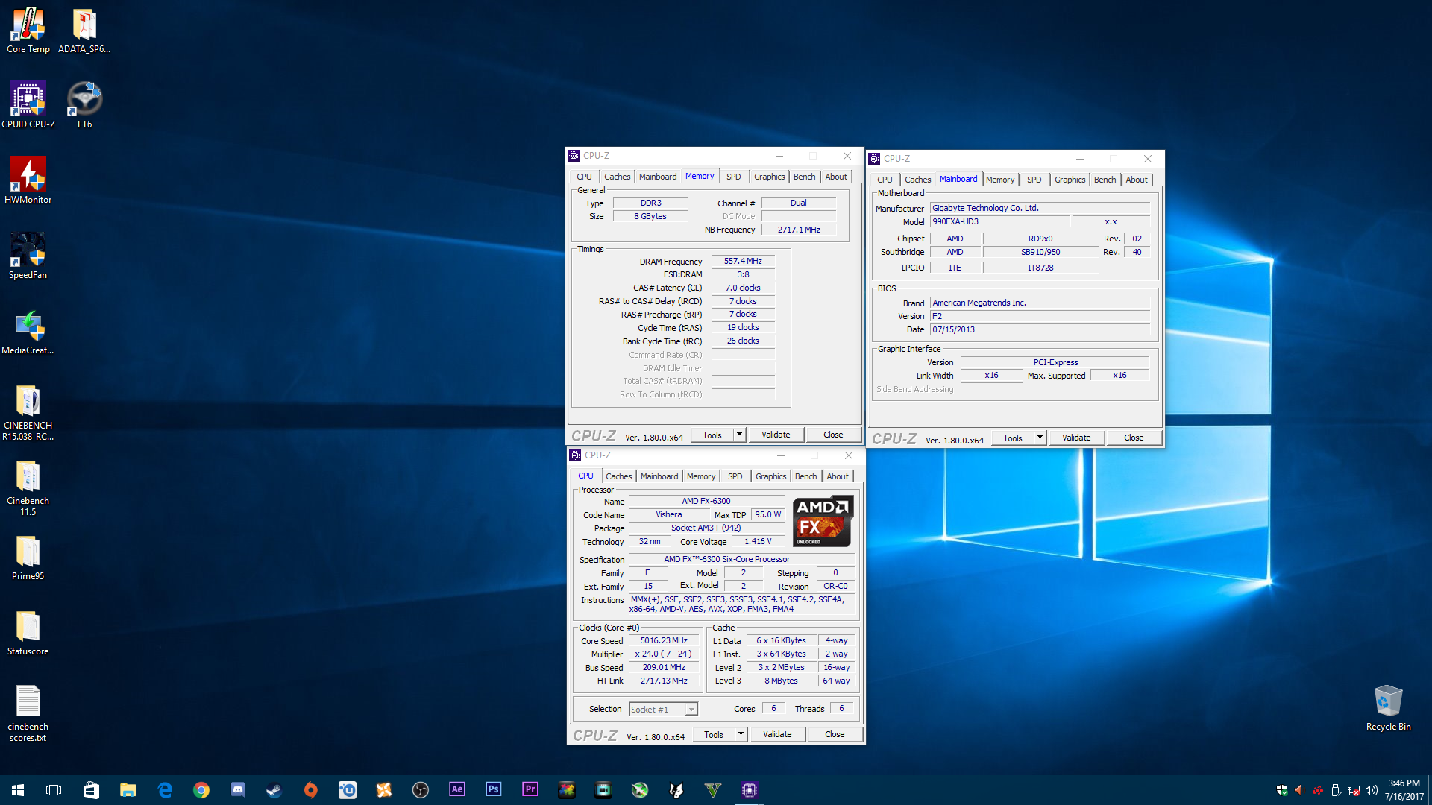
Task: Open Discord from the taskbar
Action: click(238, 790)
